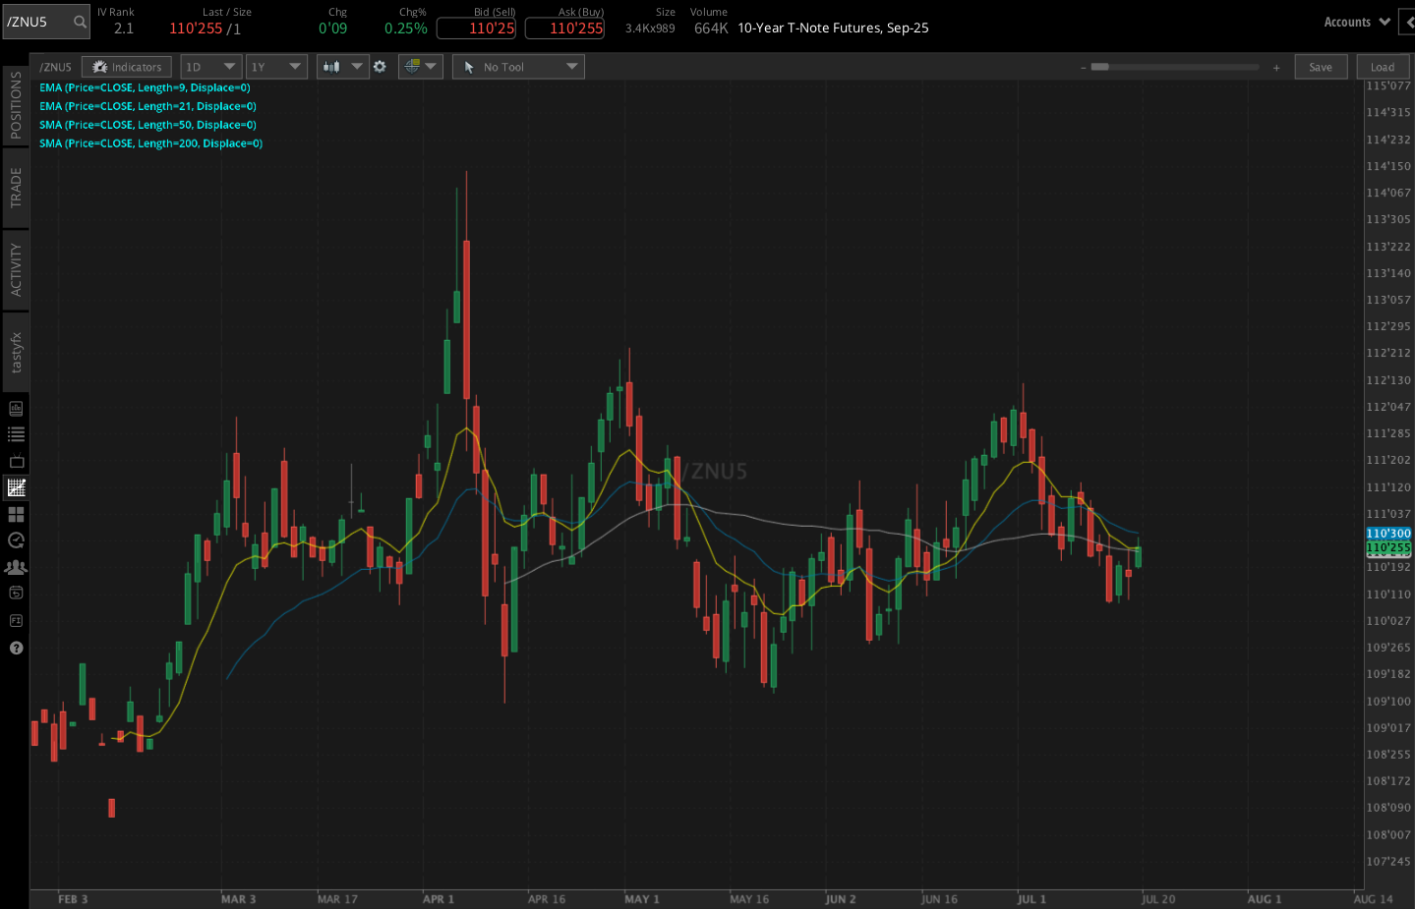Click the follow traders icon in sidebar
The height and width of the screenshot is (909, 1415).
click(x=15, y=567)
